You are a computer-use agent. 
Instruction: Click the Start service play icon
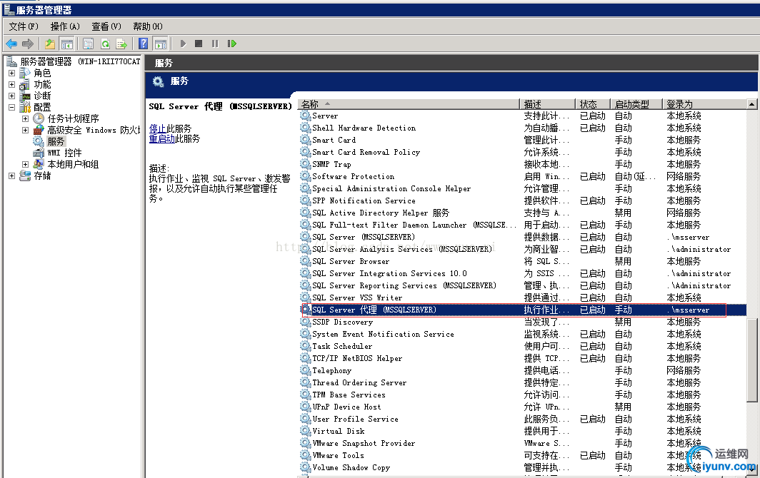[183, 44]
